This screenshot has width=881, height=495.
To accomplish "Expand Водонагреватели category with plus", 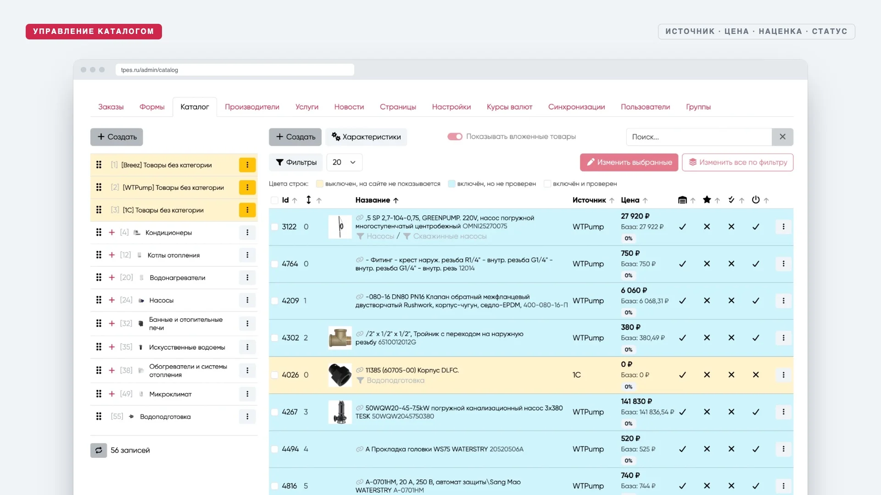I will pos(112,277).
